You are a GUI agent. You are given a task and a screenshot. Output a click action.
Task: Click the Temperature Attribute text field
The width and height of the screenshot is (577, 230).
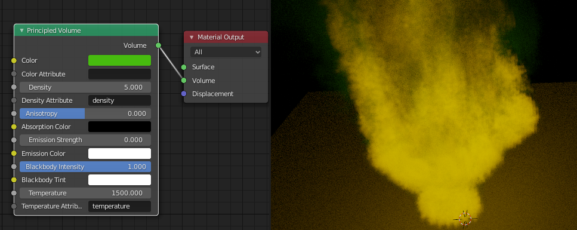pyautogui.click(x=119, y=207)
